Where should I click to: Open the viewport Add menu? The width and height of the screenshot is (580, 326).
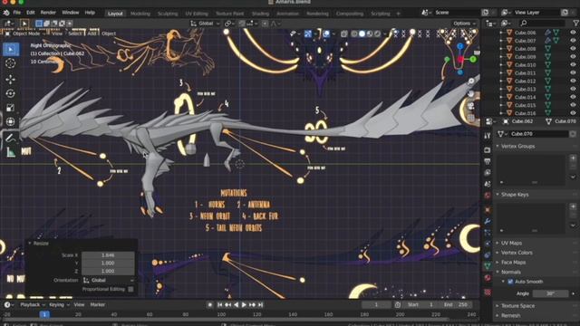pyautogui.click(x=92, y=34)
